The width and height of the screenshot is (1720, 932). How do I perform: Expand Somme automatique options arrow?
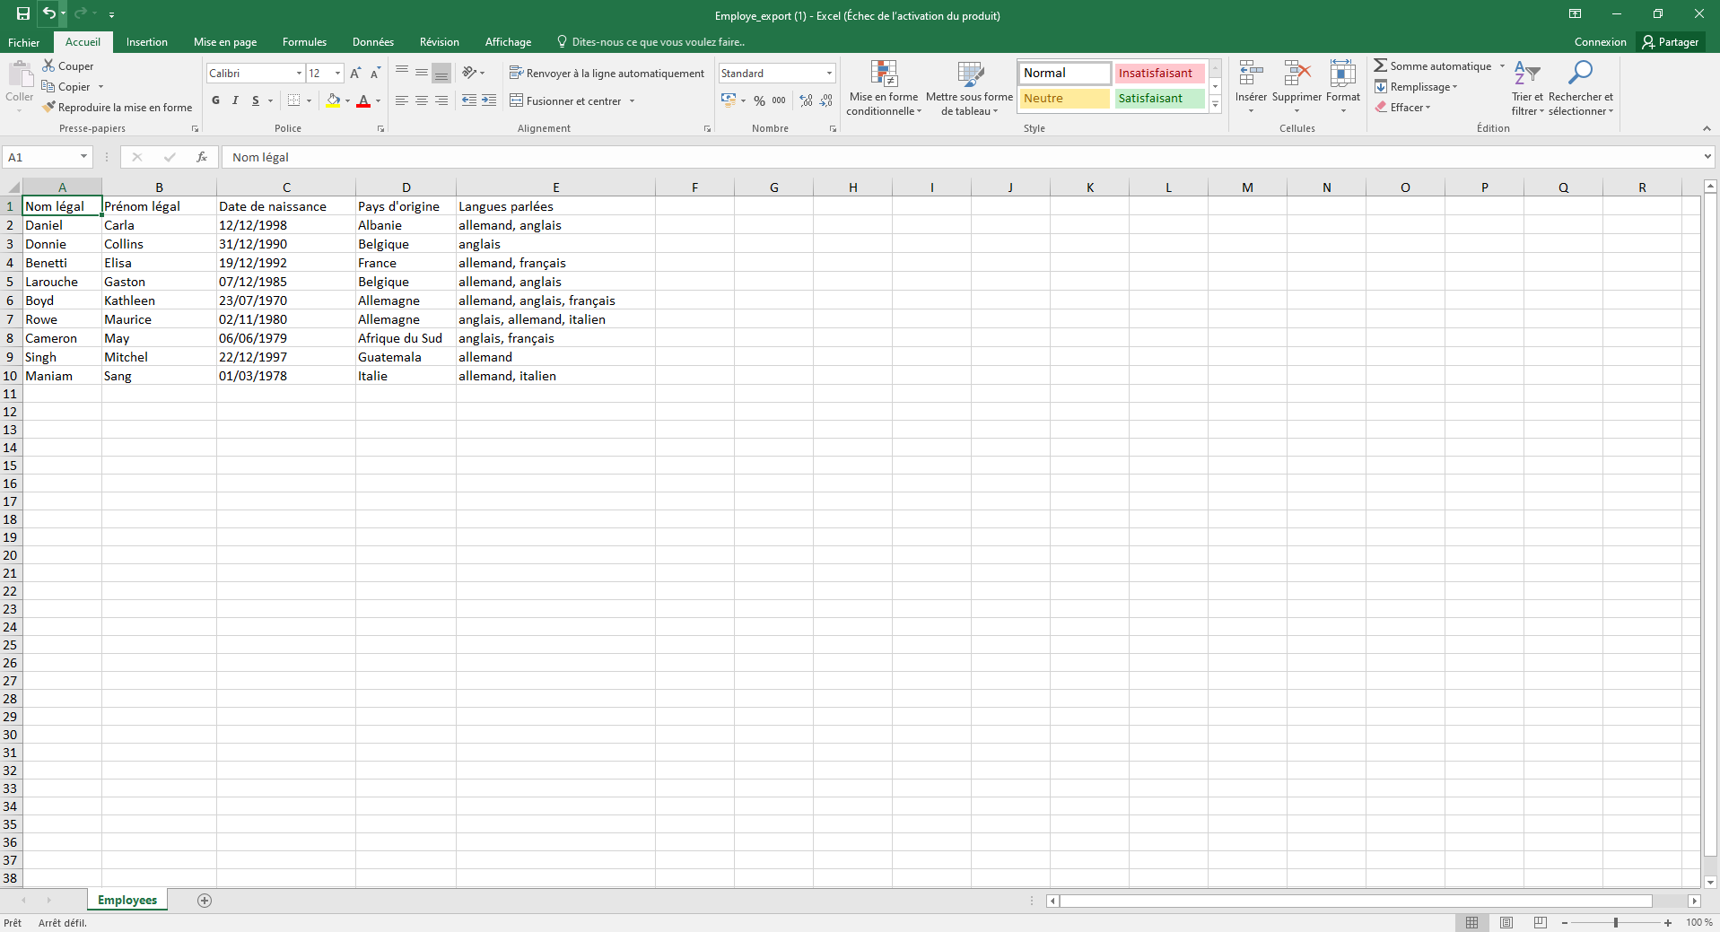point(1502,66)
